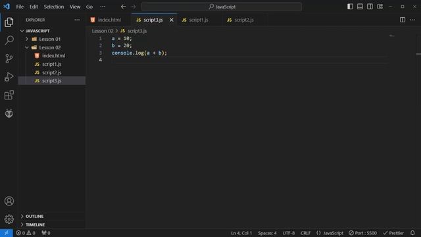Click Lesson 02 in the breadcrumb
This screenshot has height=237, width=421.
[x=103, y=31]
